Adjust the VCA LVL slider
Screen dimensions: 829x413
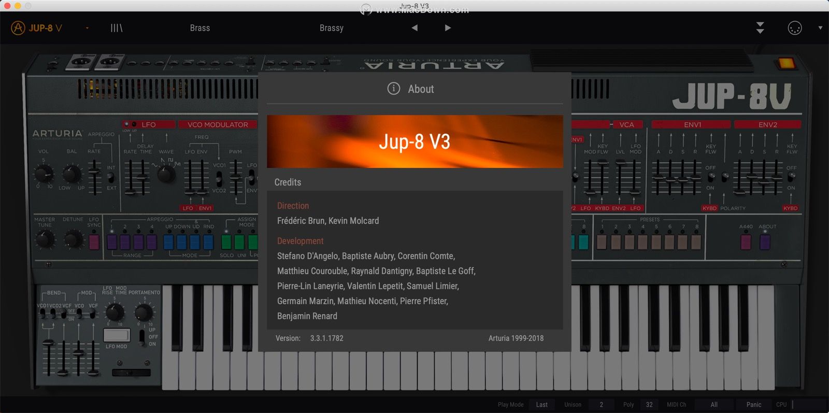pyautogui.click(x=620, y=177)
